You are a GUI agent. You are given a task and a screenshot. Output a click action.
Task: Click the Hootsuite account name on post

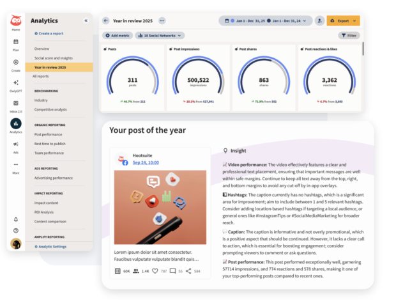click(x=142, y=156)
